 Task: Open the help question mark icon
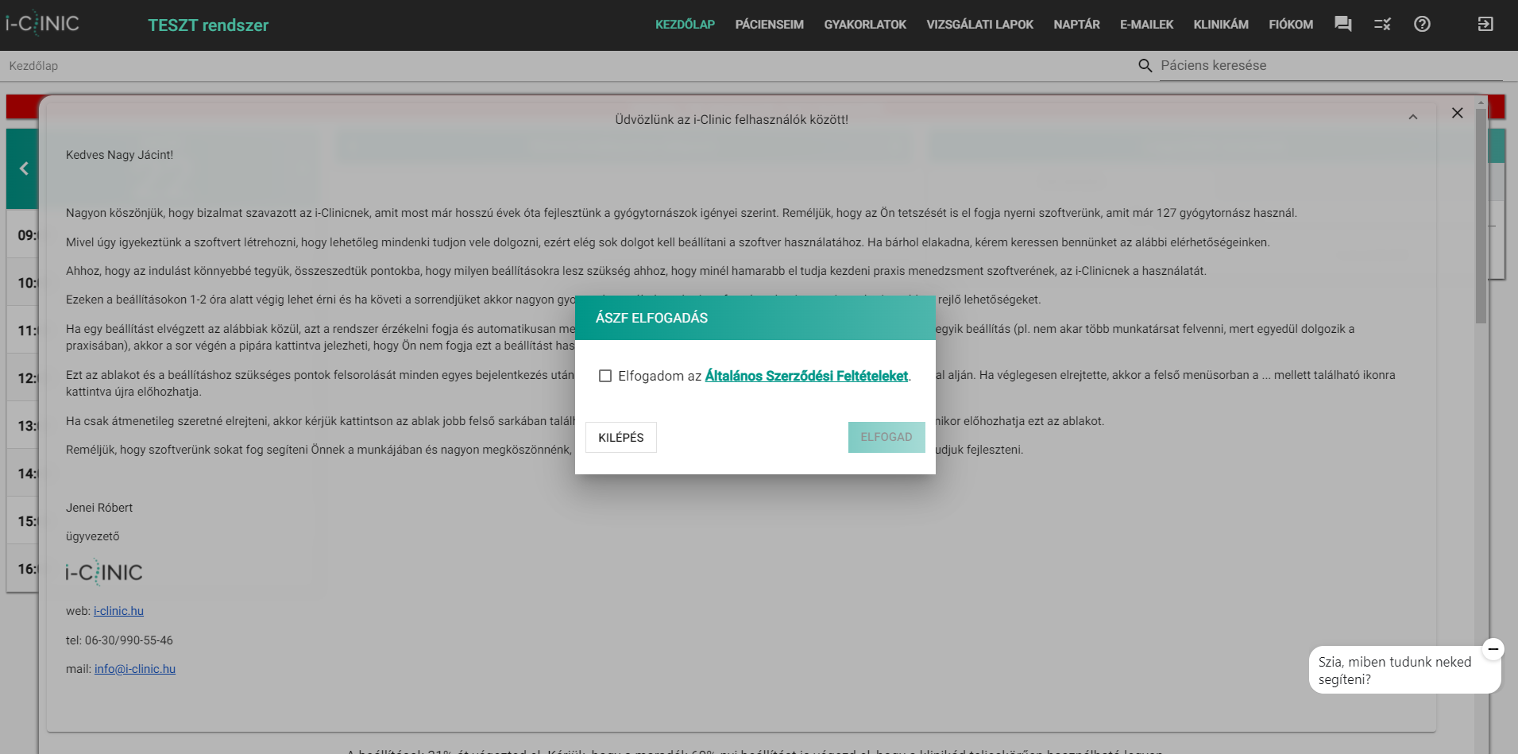click(1422, 25)
